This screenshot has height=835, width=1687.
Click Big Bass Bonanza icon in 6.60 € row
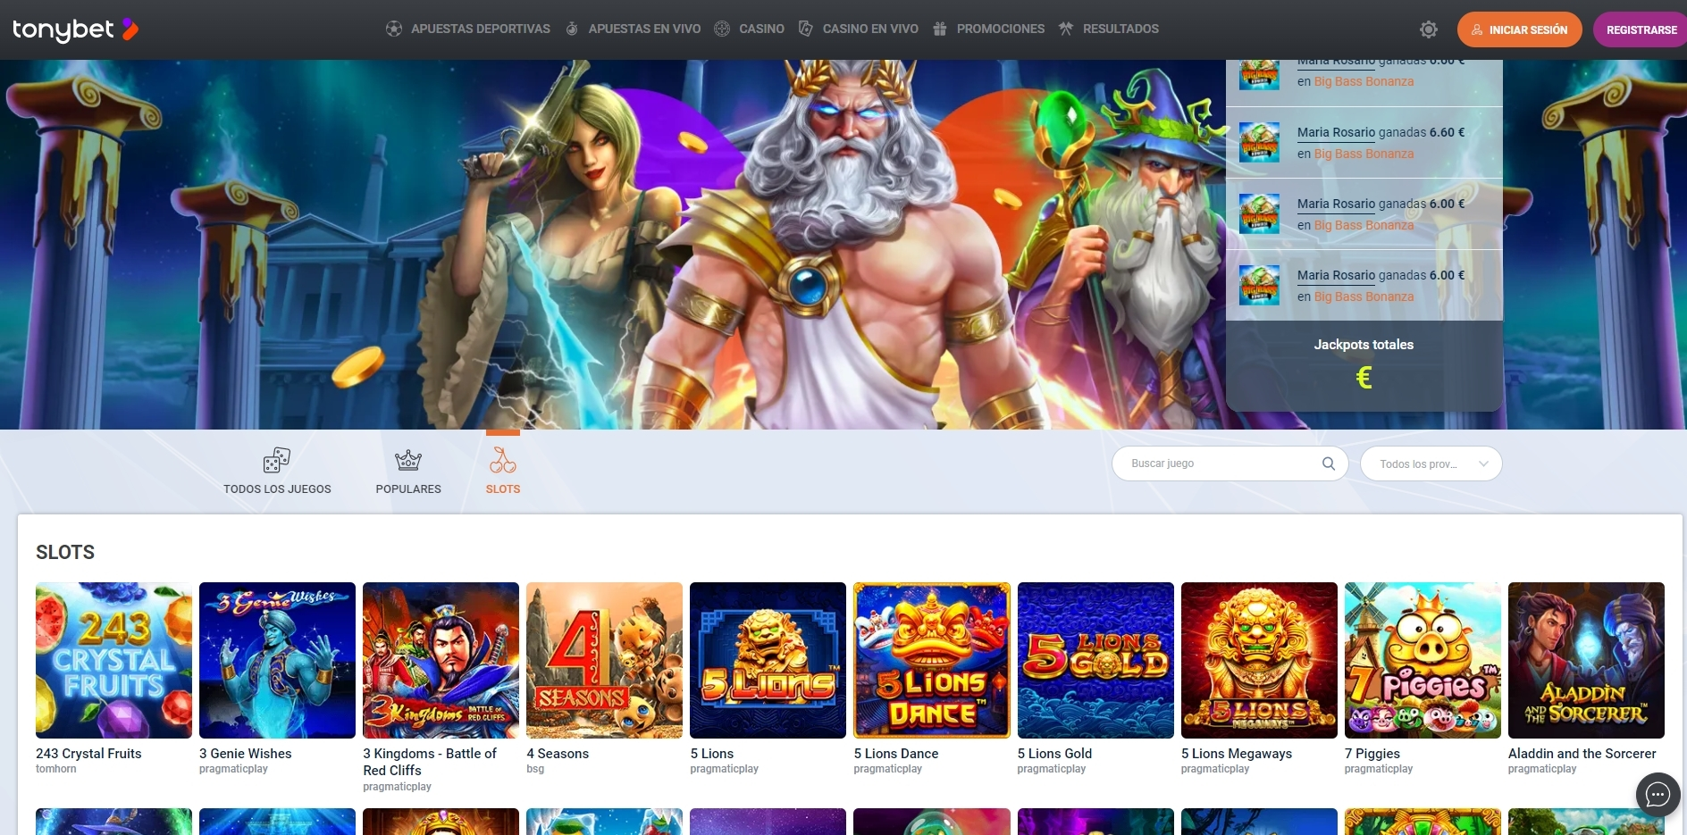1259,142
